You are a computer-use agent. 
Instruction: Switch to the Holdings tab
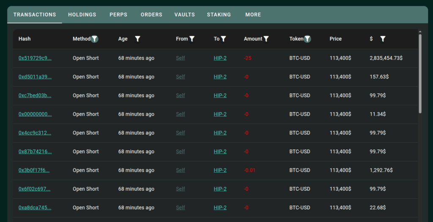click(x=82, y=14)
